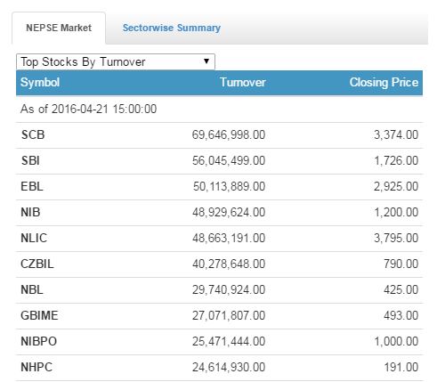Click turnover value 56,045,499.00
This screenshot has width=437, height=382.
pyautogui.click(x=229, y=161)
